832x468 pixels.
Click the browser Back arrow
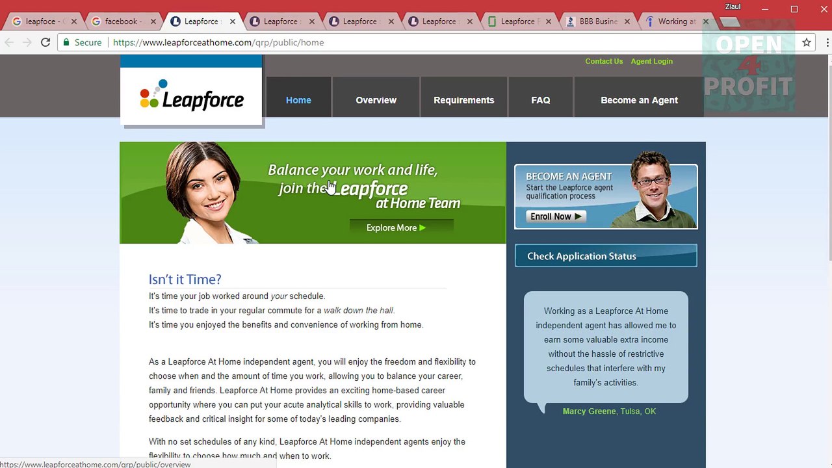9,42
